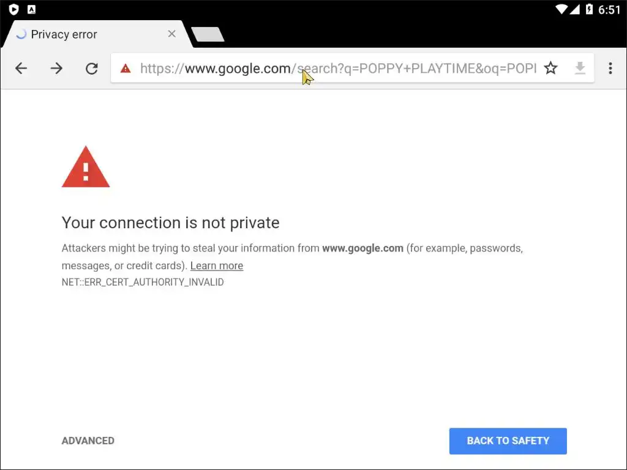Bookmark this page with the star icon
The height and width of the screenshot is (470, 627).
pyautogui.click(x=551, y=69)
